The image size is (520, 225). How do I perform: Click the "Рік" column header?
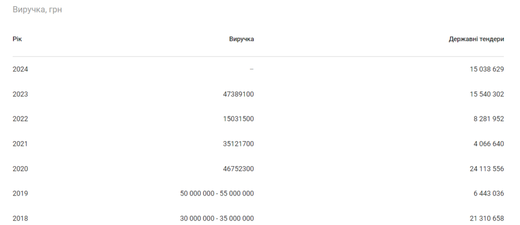point(18,39)
